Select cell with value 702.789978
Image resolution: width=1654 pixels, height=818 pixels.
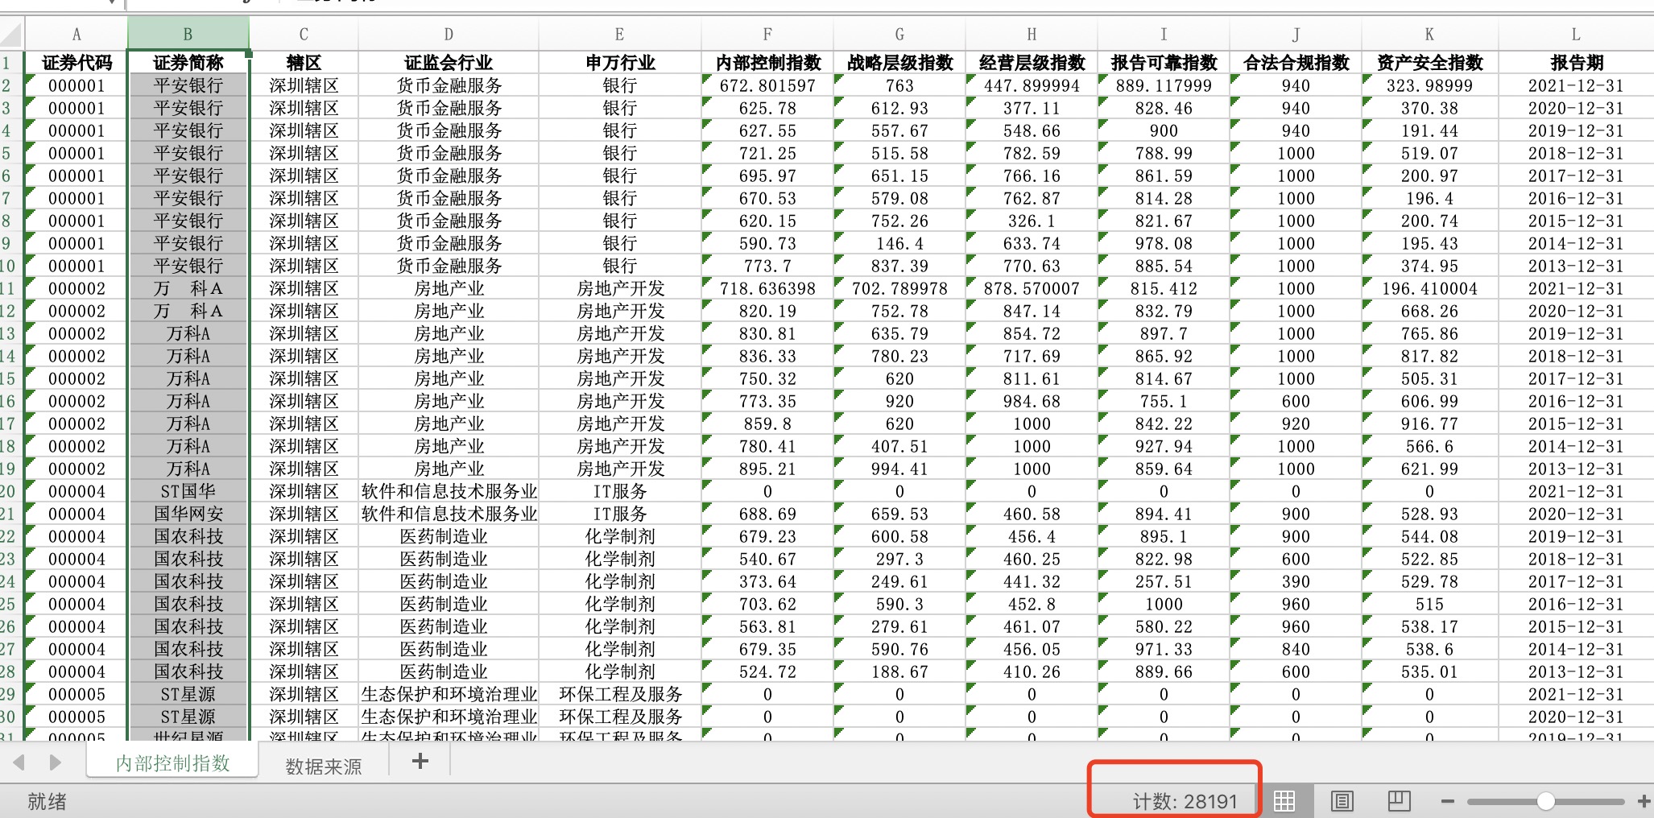tap(899, 288)
